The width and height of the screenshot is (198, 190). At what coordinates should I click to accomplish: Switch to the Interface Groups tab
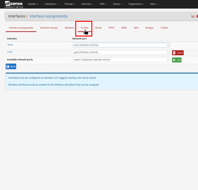click(x=49, y=28)
